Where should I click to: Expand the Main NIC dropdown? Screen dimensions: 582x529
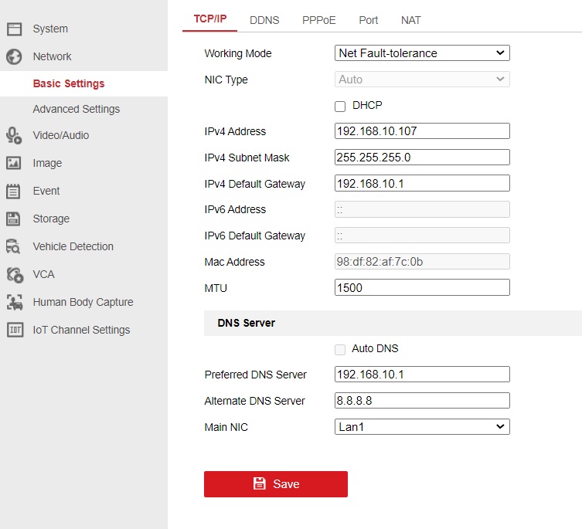click(422, 426)
